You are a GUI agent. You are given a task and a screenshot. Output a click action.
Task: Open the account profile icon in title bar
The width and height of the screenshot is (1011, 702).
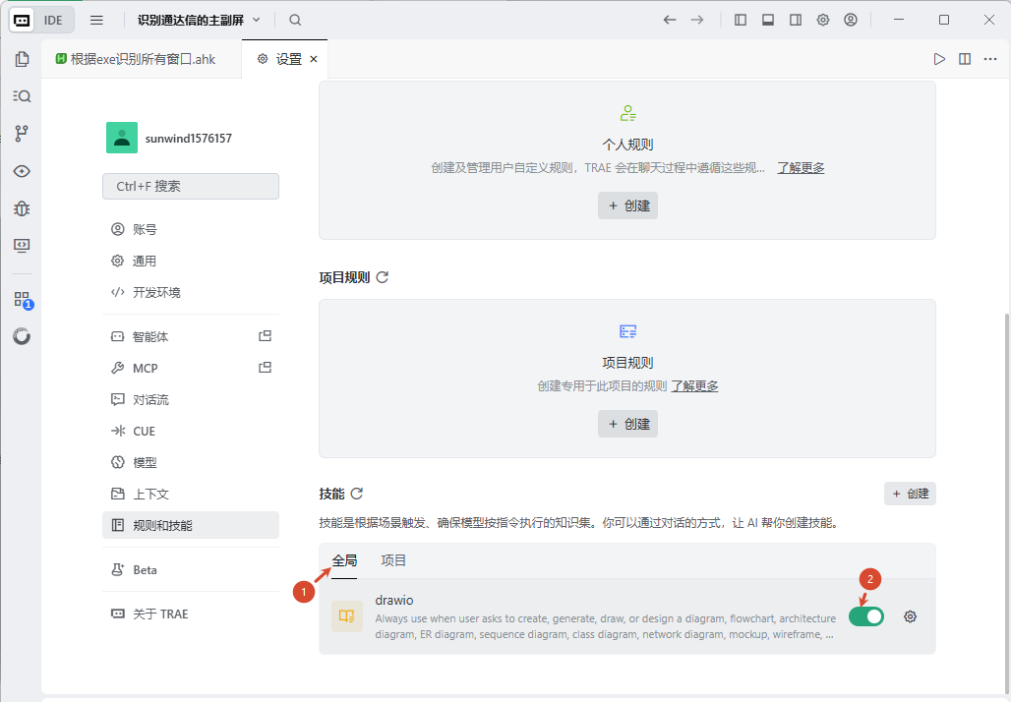(x=851, y=20)
